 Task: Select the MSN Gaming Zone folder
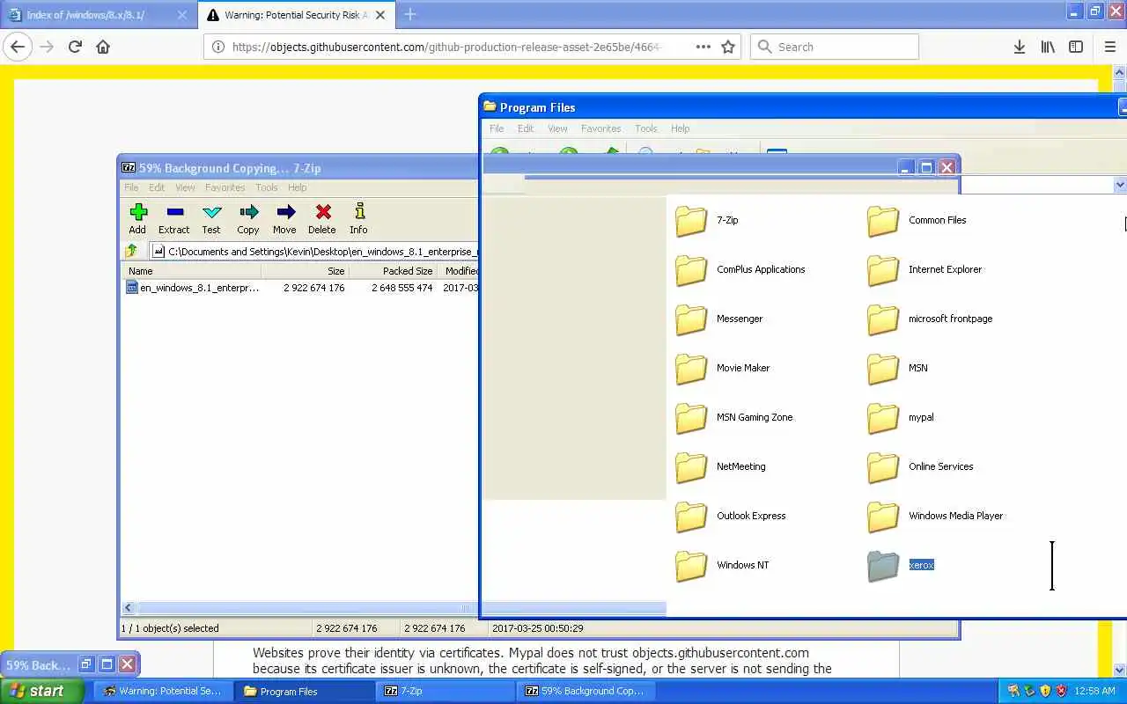click(734, 418)
